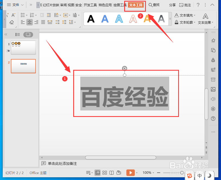This screenshot has width=221, height=180.
Task: Open the properties sliders sidebar icon
Action: point(213,70)
